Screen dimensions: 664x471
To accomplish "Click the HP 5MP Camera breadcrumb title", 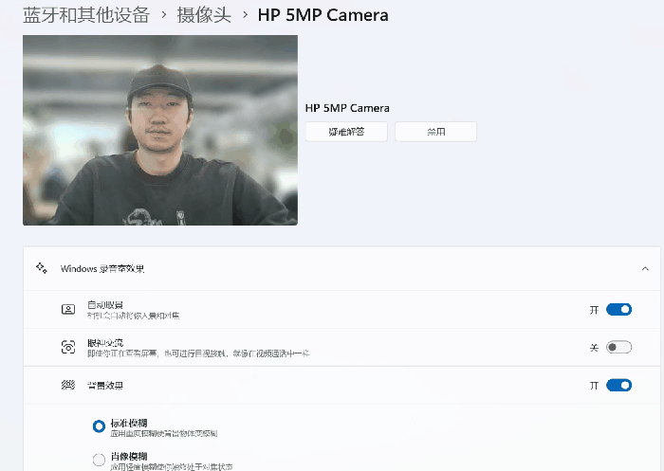I will click(323, 15).
